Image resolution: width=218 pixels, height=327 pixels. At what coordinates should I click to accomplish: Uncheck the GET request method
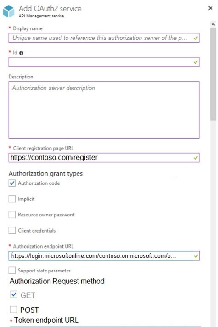[14, 294]
